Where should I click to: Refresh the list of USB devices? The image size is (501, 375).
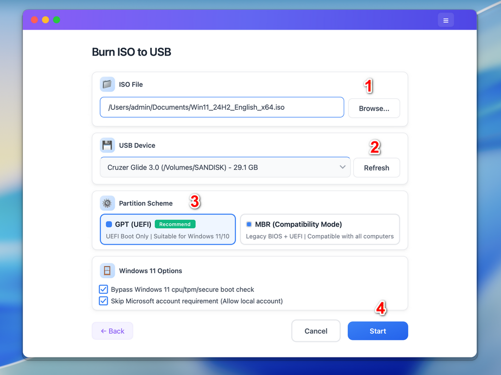pyautogui.click(x=376, y=167)
